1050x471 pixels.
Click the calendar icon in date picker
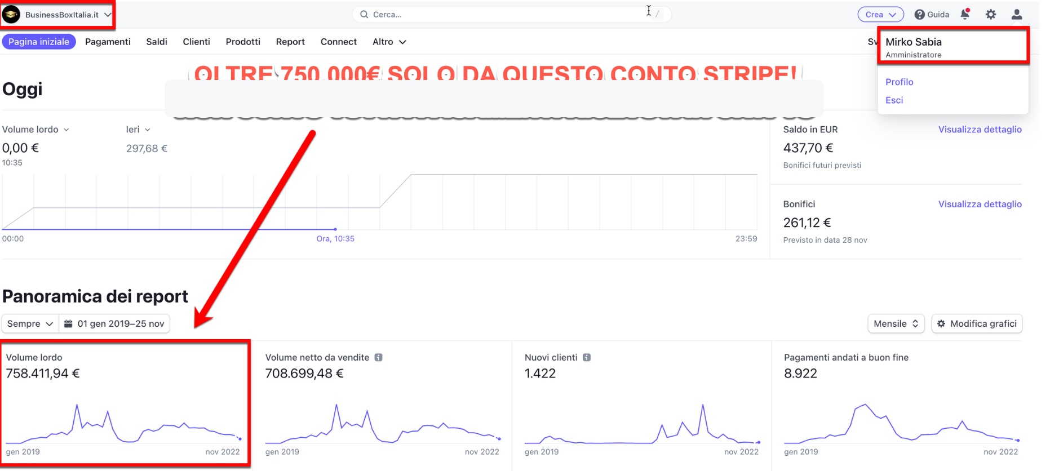(x=68, y=323)
